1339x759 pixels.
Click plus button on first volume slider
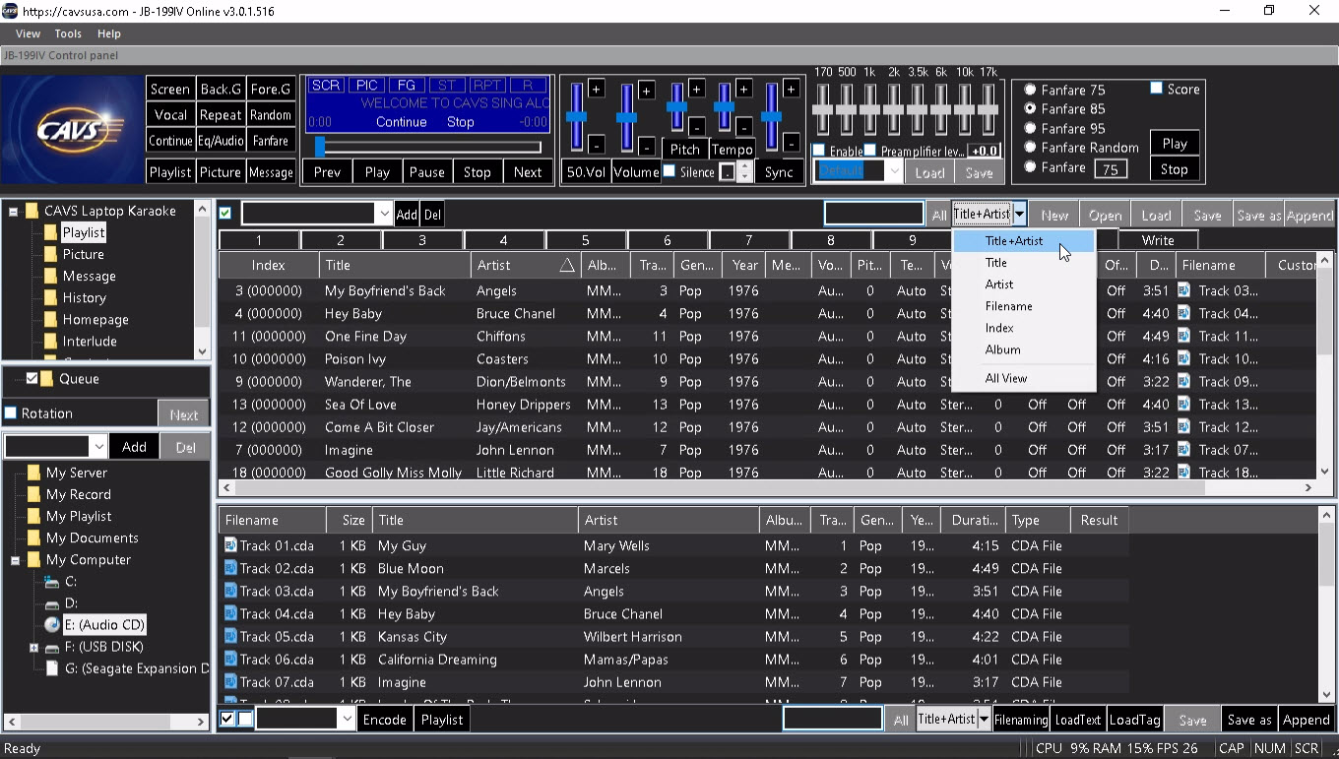(597, 90)
